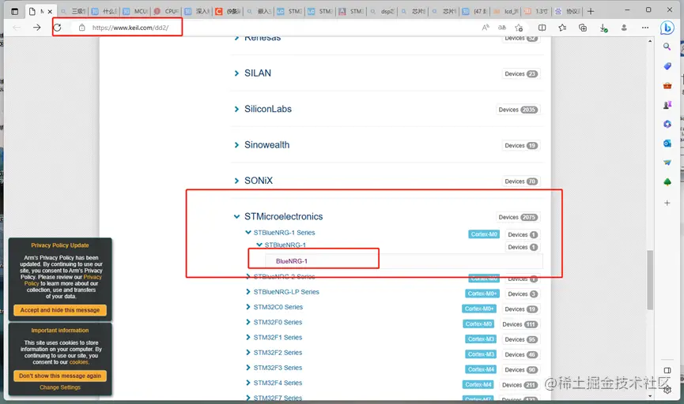Screen dimensions: 684x404
Task: Select the STBlueNRG-1 subfamily row
Action: pos(285,245)
